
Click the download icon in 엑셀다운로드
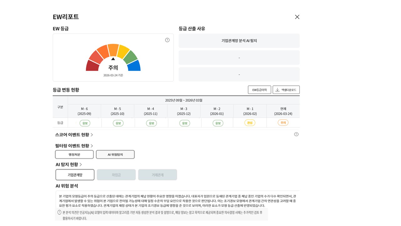pyautogui.click(x=277, y=90)
